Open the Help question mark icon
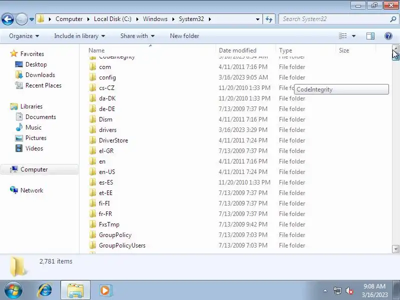This screenshot has width=400, height=300. pos(388,36)
